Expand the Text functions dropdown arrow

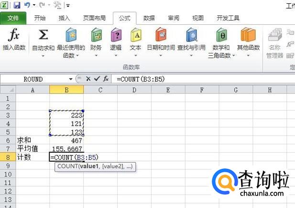click(x=136, y=55)
